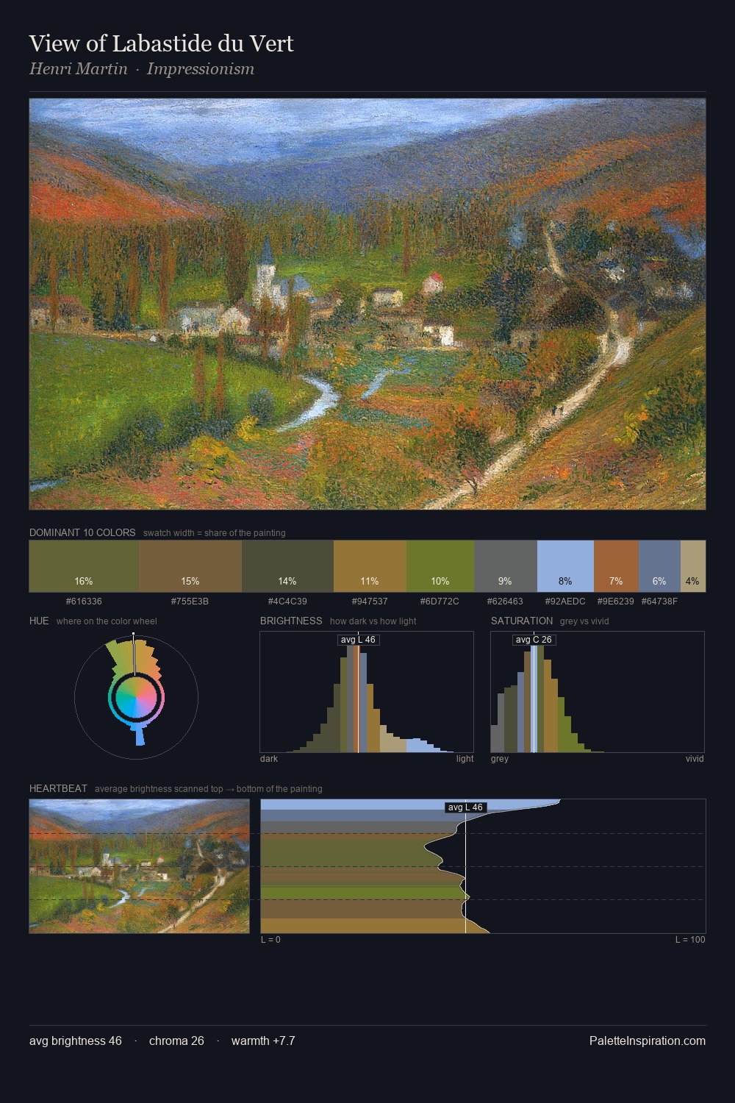The image size is (735, 1103).
Task: Click the hex code #4C4C39 text
Action: click(287, 601)
